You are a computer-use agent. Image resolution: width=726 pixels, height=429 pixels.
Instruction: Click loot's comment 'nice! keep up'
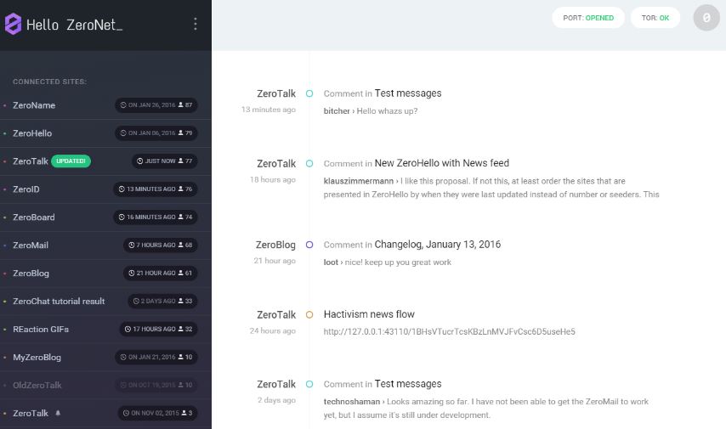pos(398,262)
